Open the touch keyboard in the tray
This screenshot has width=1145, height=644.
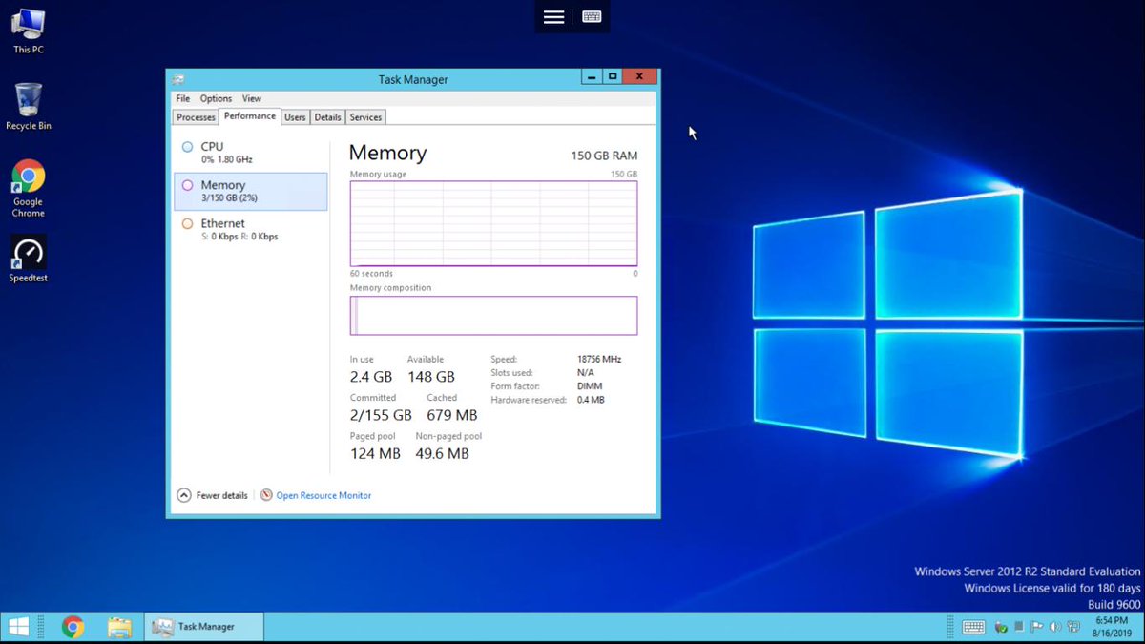[x=973, y=627]
